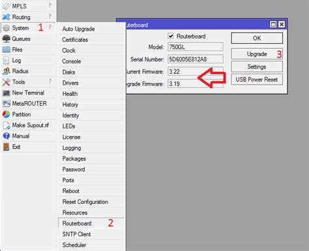This screenshot has width=309, height=251.
Task: Click the Exit door icon
Action: click(x=7, y=147)
